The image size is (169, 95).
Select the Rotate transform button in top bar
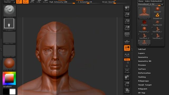pyautogui.click(x=45, y=2)
